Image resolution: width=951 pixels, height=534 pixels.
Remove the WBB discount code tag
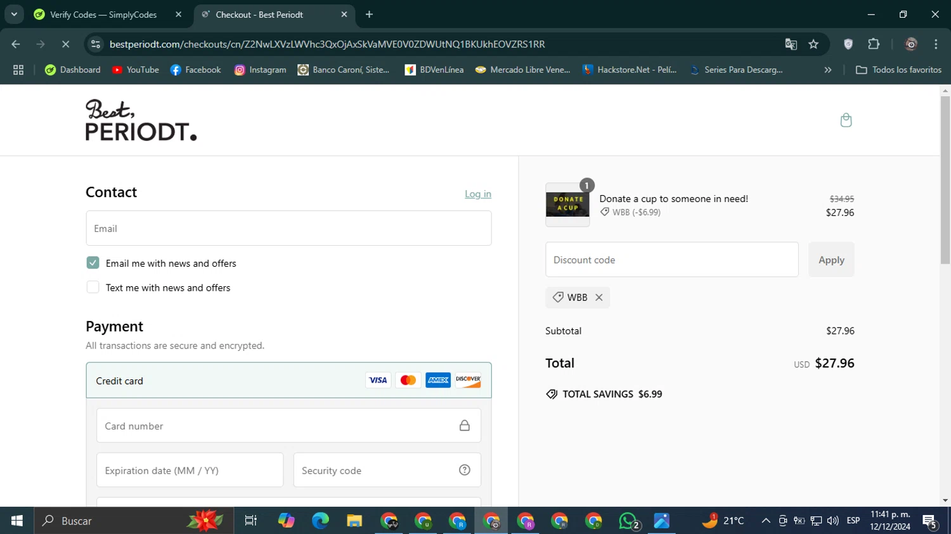click(x=598, y=297)
